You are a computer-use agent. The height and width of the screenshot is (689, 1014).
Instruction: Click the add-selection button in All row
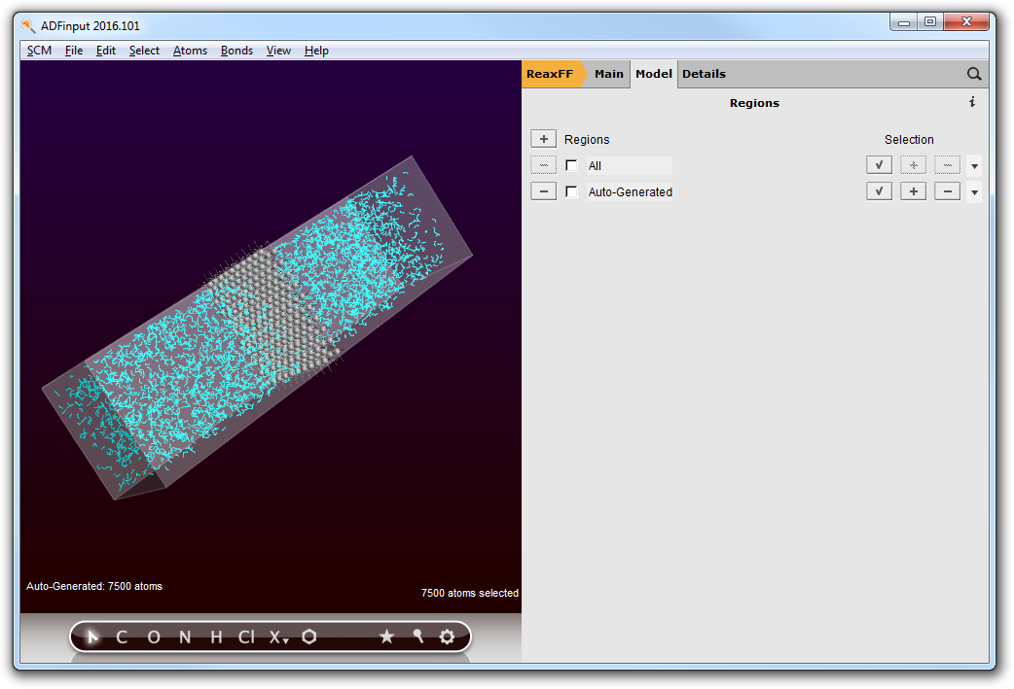913,165
